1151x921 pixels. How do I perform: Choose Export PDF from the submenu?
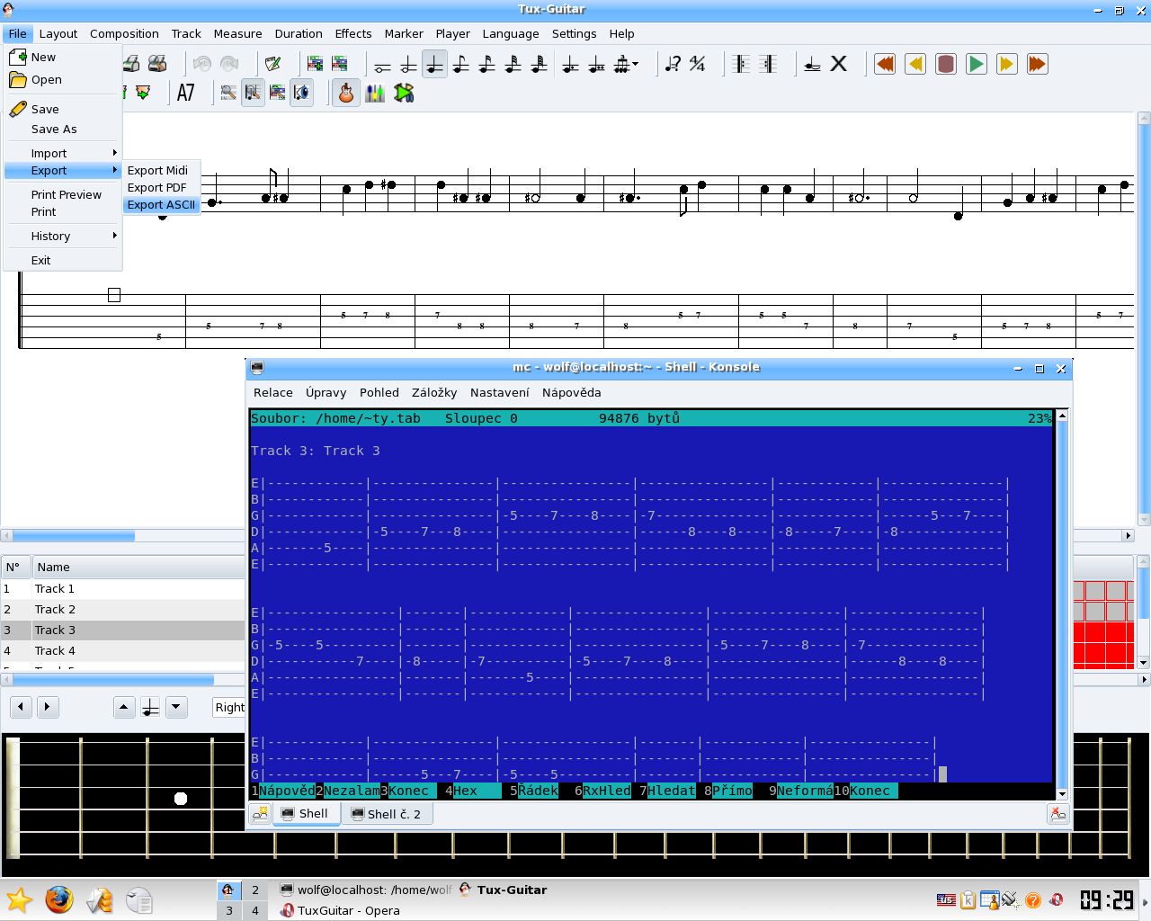(x=161, y=187)
